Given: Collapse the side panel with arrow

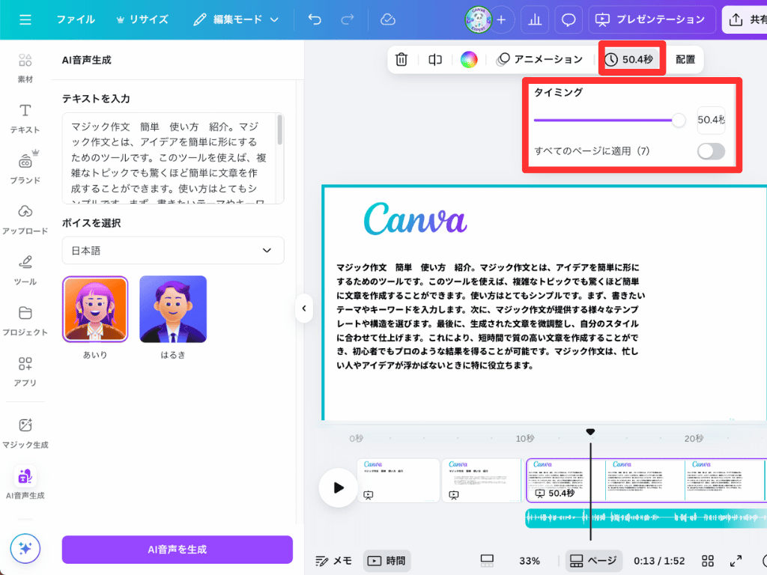Looking at the screenshot, I should (304, 308).
